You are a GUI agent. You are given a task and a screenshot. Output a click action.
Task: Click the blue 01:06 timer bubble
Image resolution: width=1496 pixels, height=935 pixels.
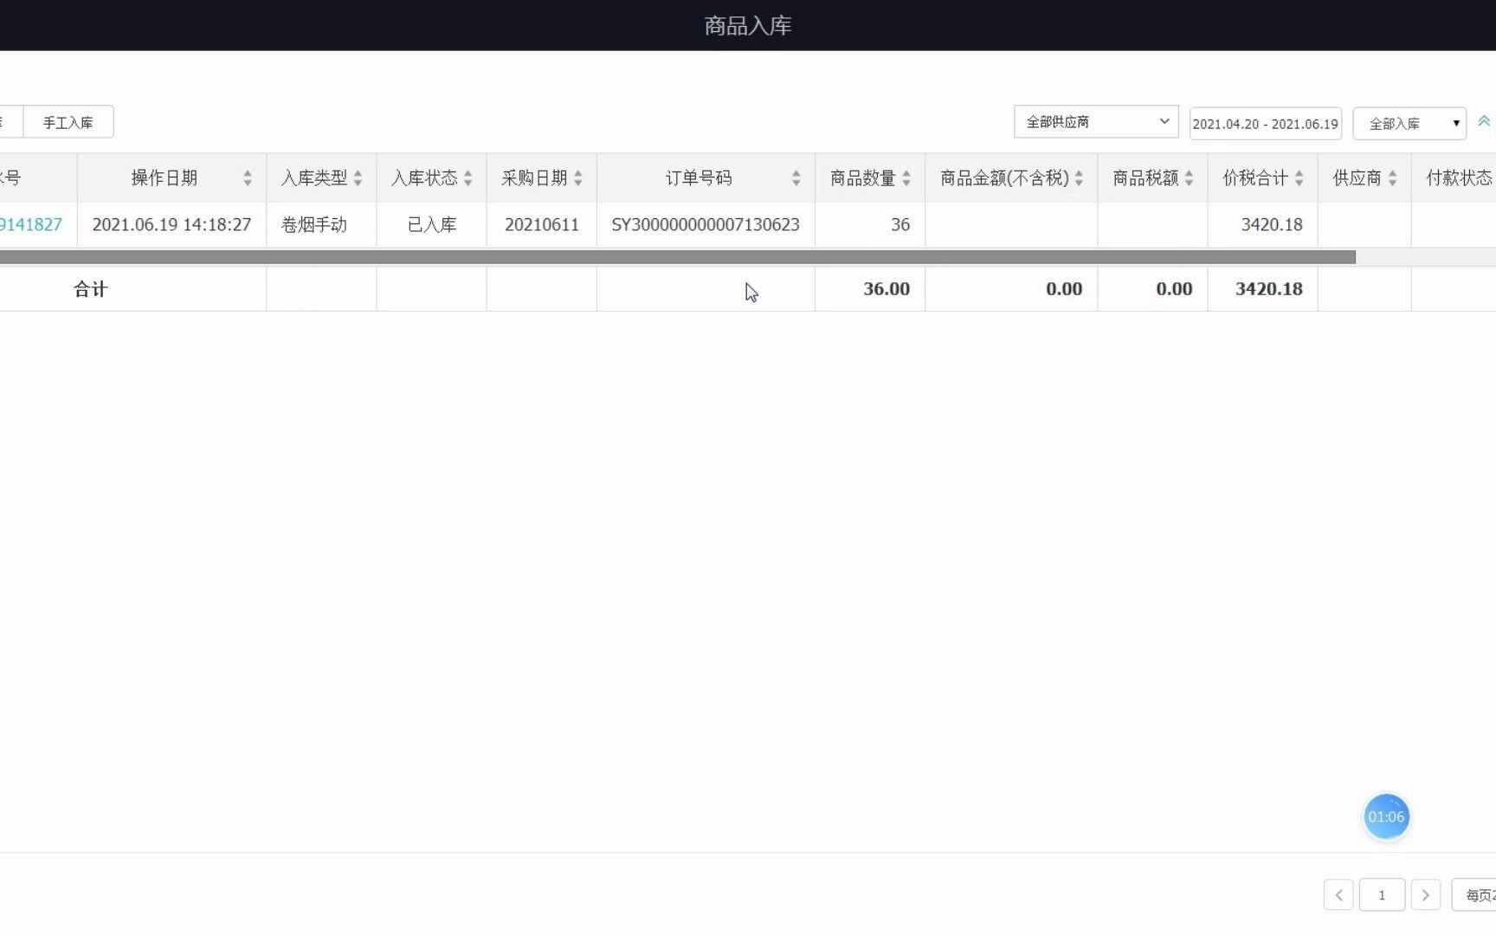[1386, 816]
